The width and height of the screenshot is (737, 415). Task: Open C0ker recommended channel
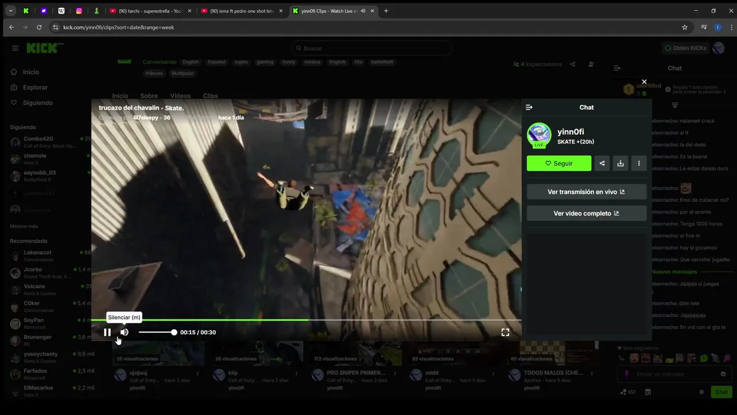49,307
